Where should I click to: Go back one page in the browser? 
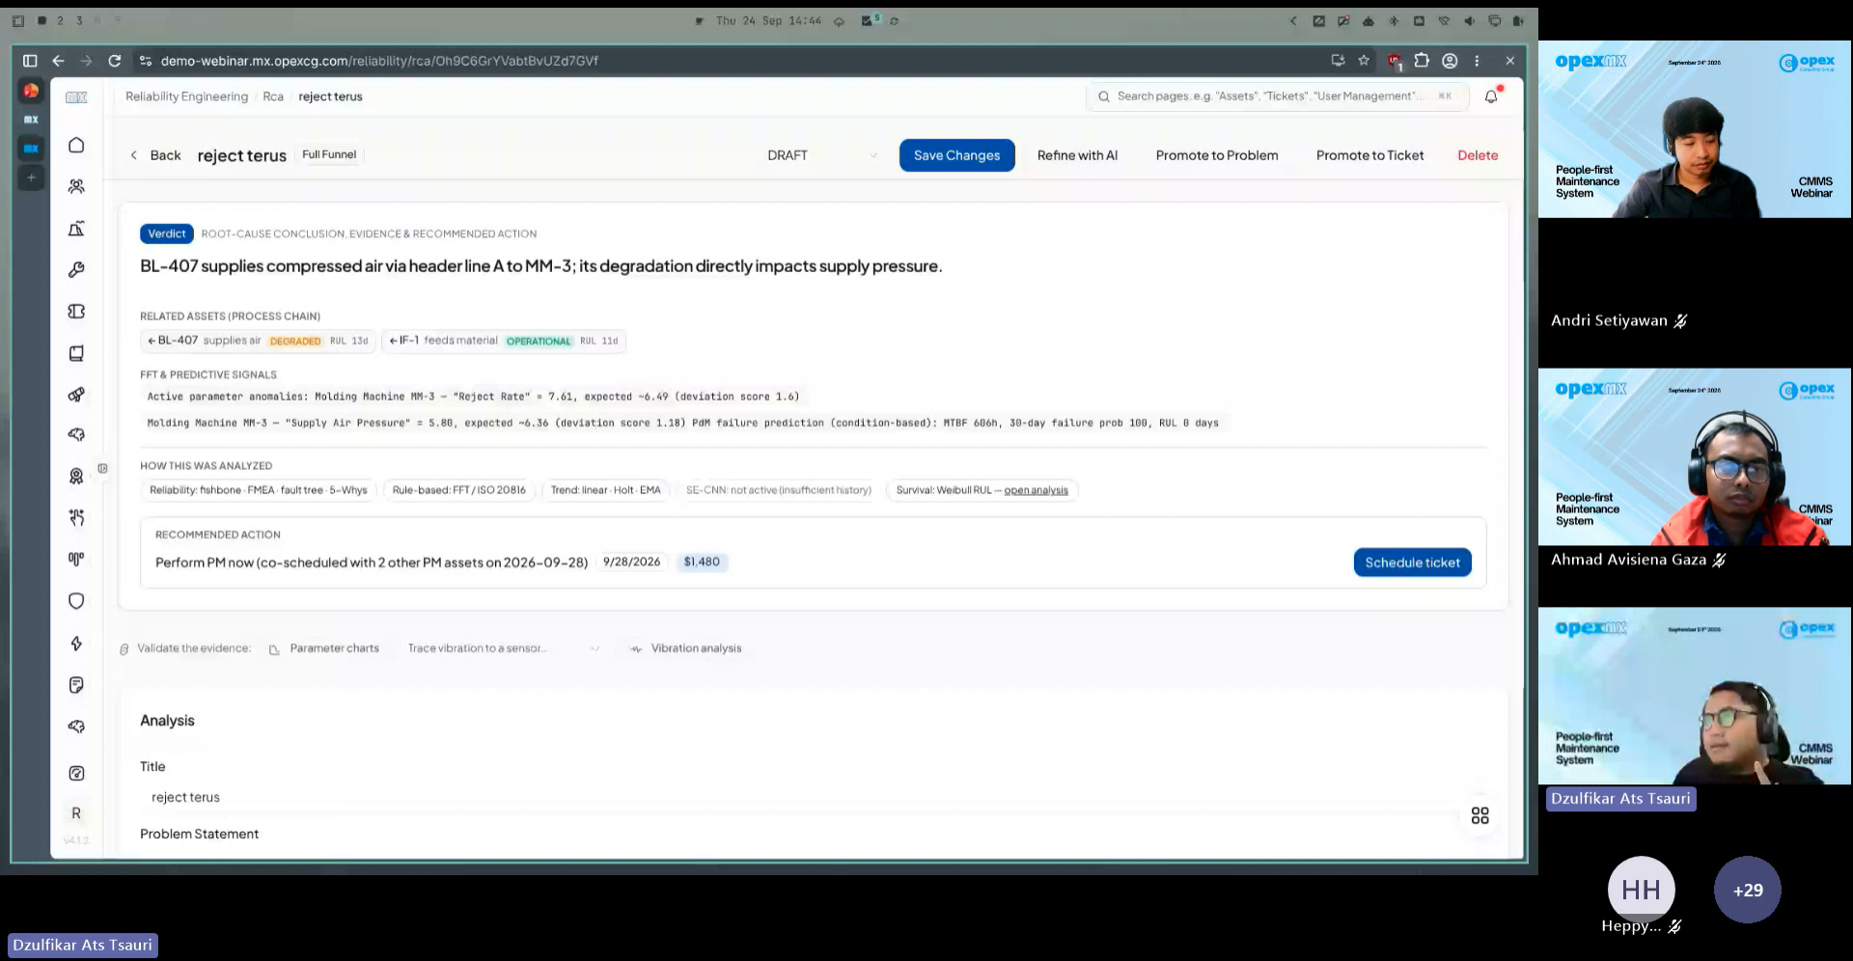[x=59, y=61]
